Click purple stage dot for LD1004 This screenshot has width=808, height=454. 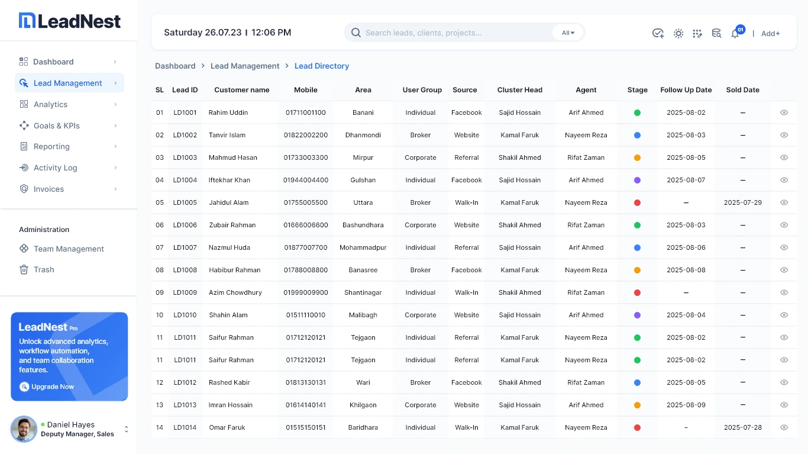[637, 180]
